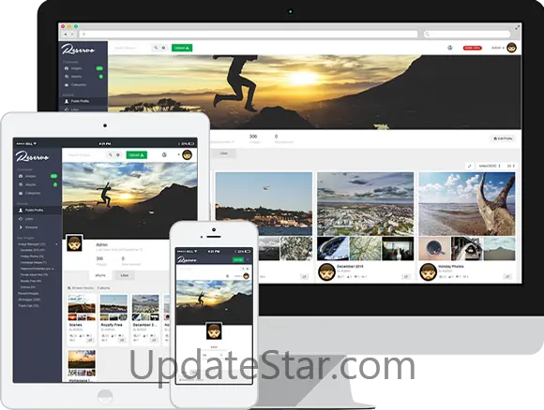The image size is (544, 410).
Task: Open the Added DESC sort dropdown on desktop monitor
Action: pyautogui.click(x=490, y=167)
